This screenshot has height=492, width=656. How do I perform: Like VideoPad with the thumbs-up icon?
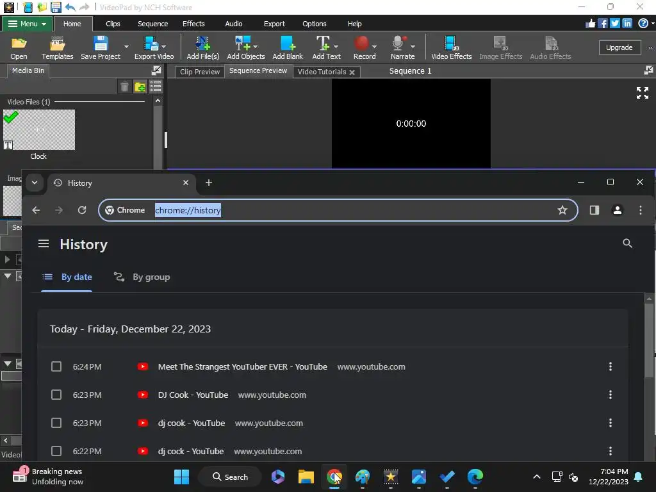point(590,24)
